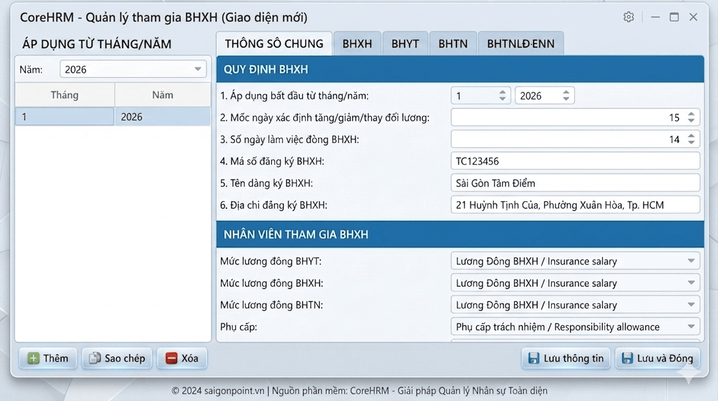Click the copy icon on Sao chép button

point(95,358)
